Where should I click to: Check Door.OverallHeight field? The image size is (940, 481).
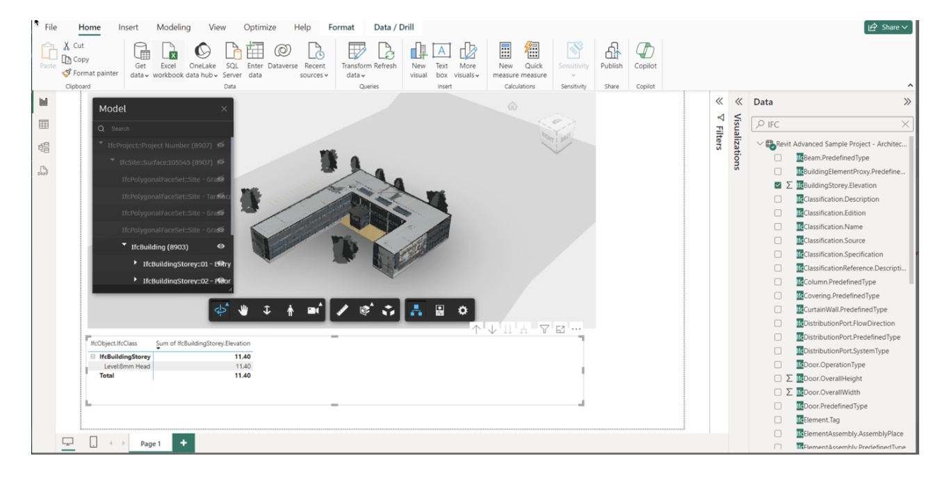[778, 379]
